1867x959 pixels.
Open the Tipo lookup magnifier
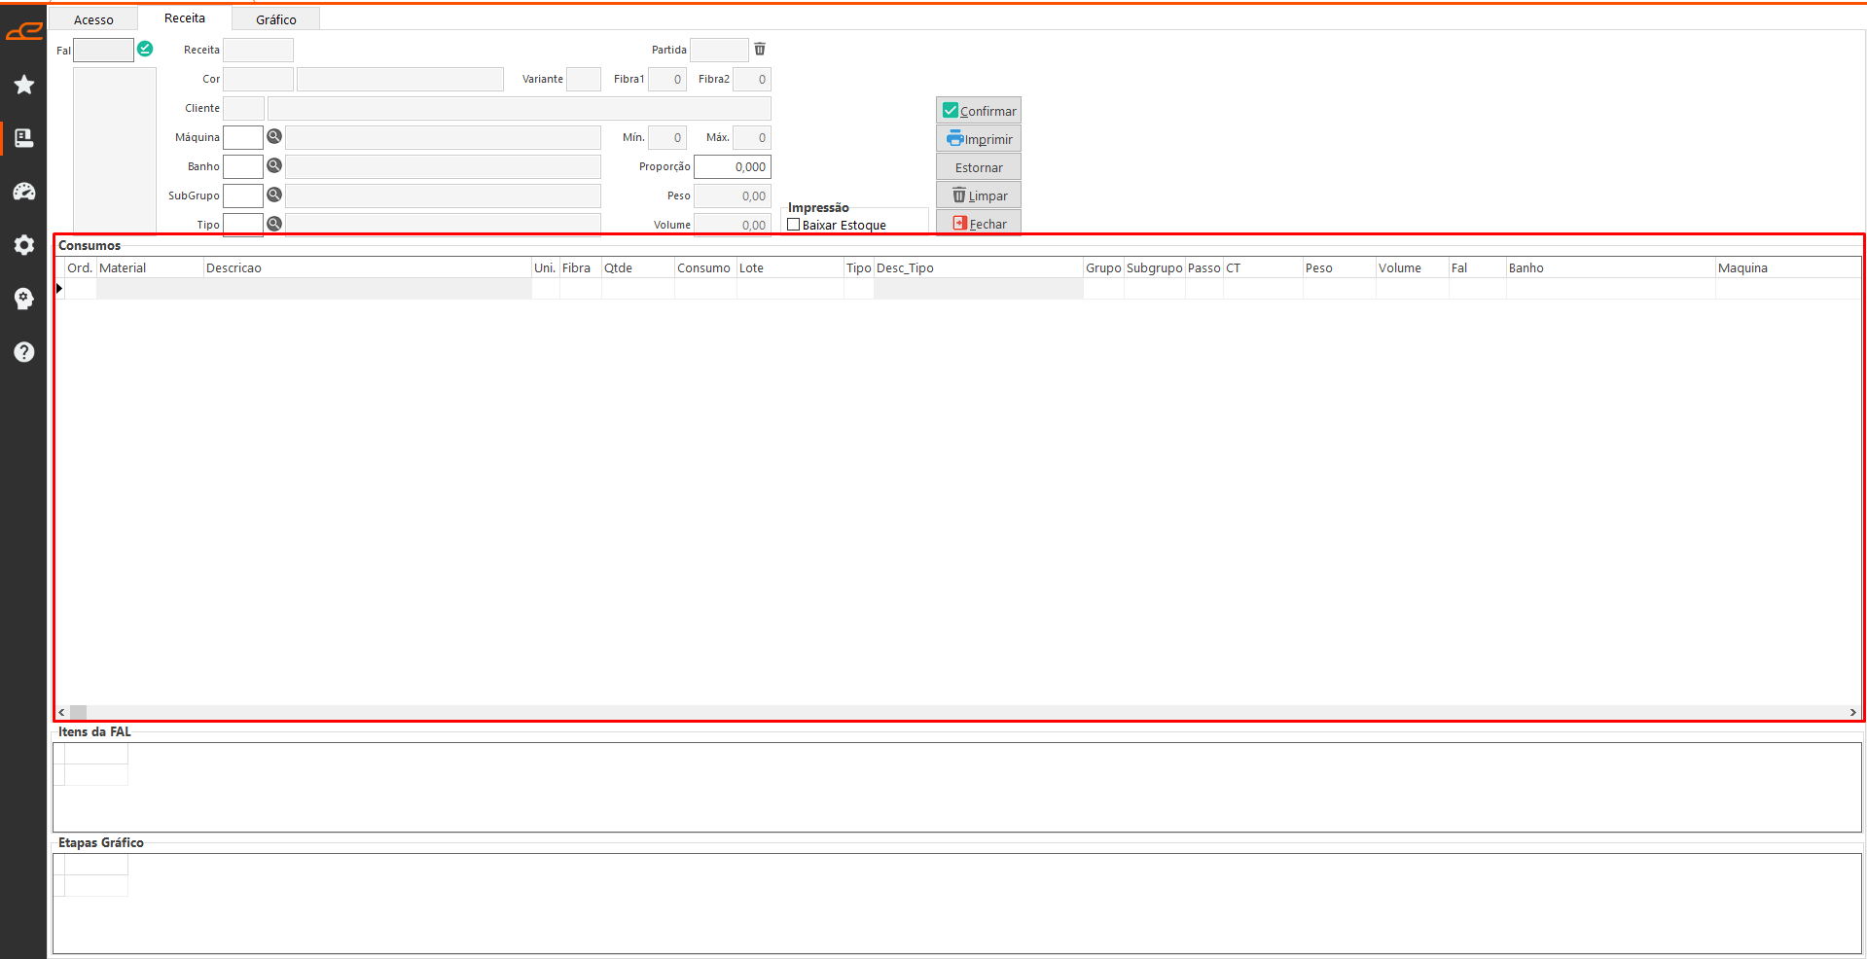(274, 224)
